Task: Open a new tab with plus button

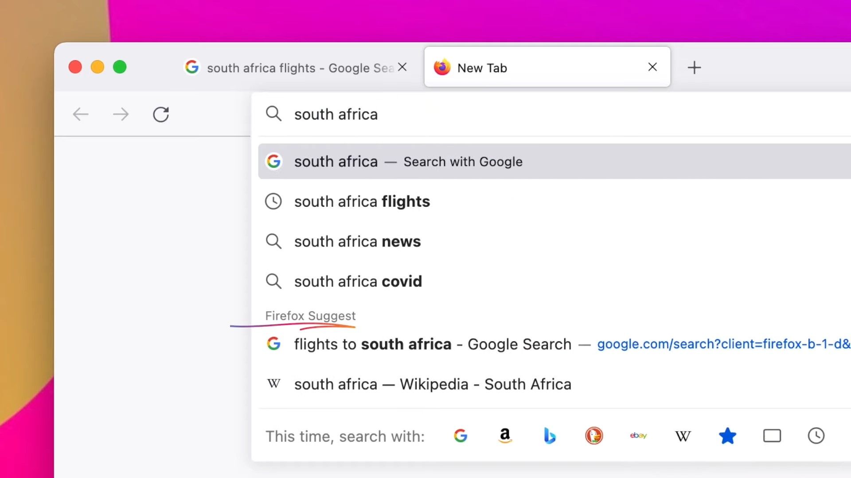Action: coord(694,67)
